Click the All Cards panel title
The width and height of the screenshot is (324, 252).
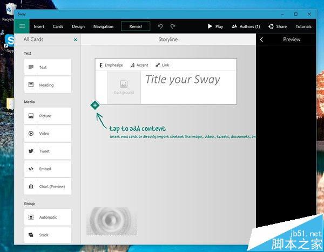pos(33,39)
